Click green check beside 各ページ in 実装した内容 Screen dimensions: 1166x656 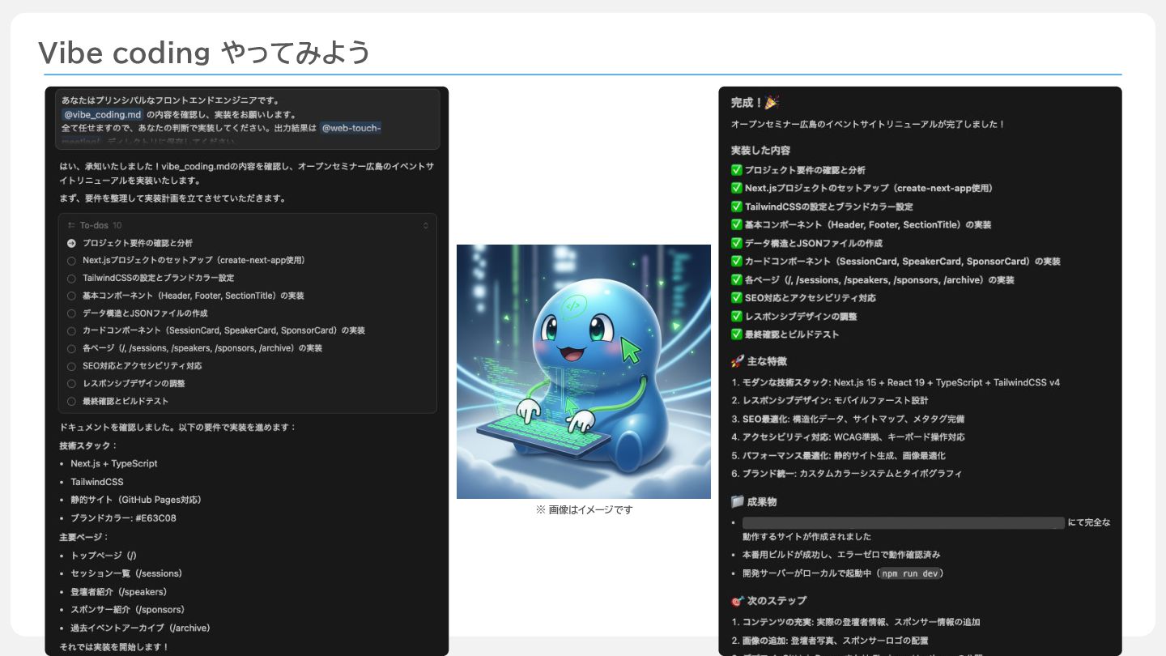coord(736,279)
